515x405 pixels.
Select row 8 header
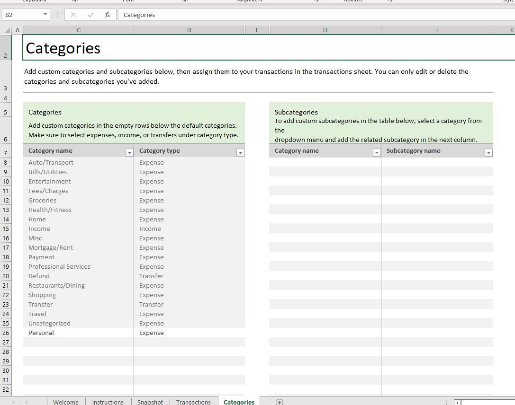pyautogui.click(x=6, y=162)
